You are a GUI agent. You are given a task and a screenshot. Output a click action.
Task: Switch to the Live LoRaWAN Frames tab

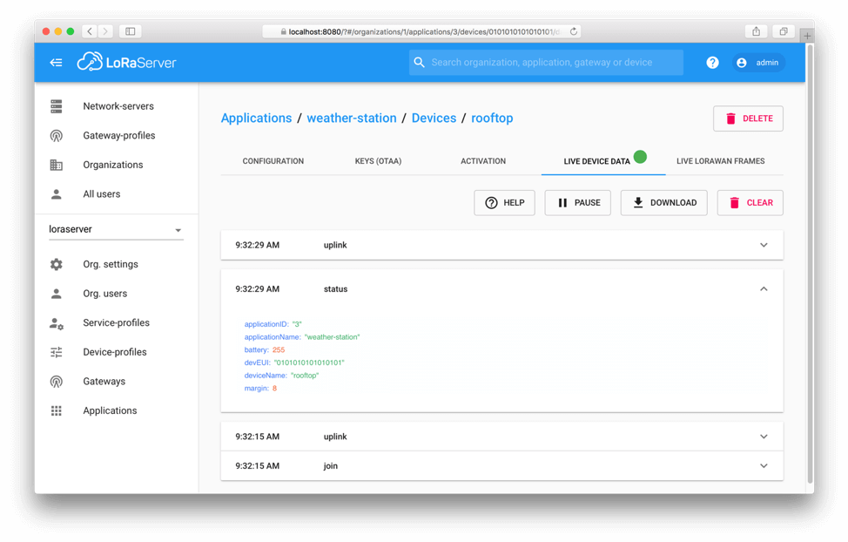point(720,161)
